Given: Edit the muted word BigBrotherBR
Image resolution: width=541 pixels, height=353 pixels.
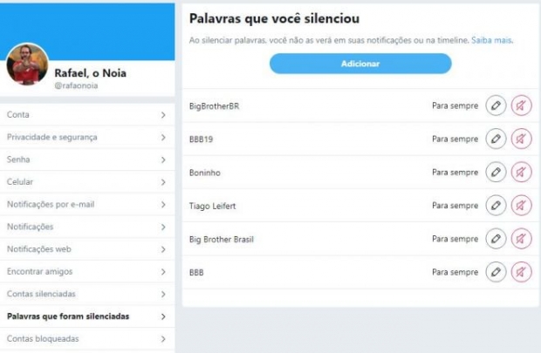Looking at the screenshot, I should (x=496, y=105).
